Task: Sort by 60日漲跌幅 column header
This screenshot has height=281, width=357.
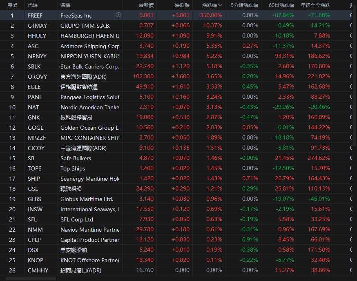Action: point(281,5)
